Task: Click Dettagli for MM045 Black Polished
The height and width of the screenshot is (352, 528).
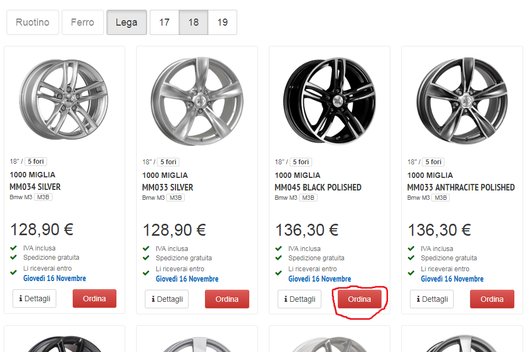Action: coord(300,299)
